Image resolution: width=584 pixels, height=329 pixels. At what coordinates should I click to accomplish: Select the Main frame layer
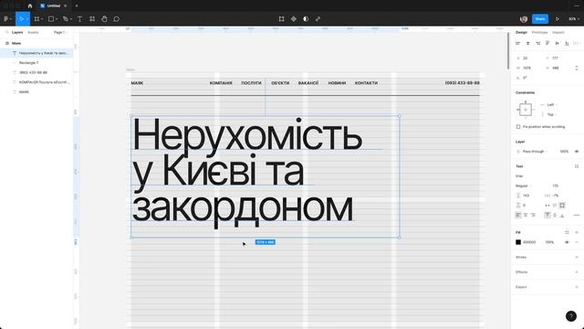click(36, 43)
